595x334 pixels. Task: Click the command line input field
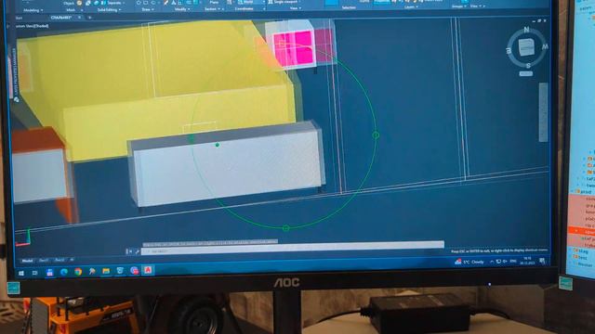(292, 249)
